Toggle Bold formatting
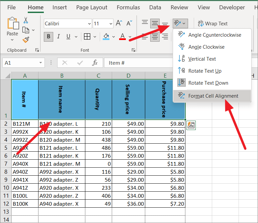258x223 pixels. pyautogui.click(x=49, y=37)
